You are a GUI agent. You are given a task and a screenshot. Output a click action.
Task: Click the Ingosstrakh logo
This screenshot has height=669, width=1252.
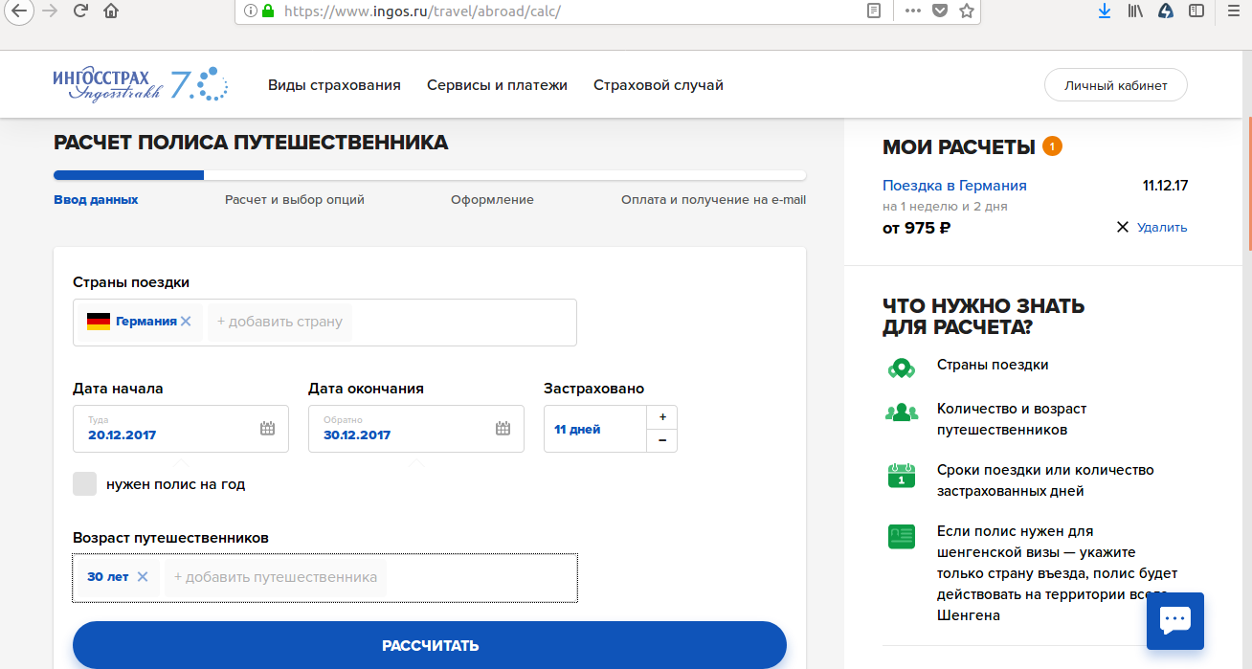141,84
